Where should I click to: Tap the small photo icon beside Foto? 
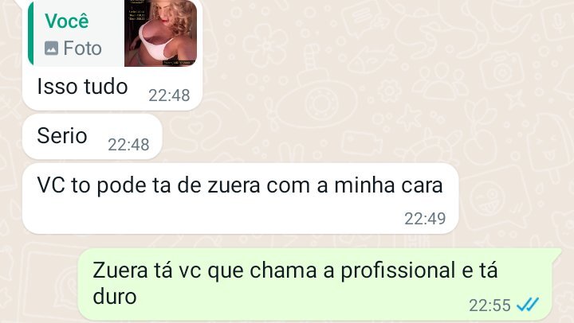pos(51,49)
